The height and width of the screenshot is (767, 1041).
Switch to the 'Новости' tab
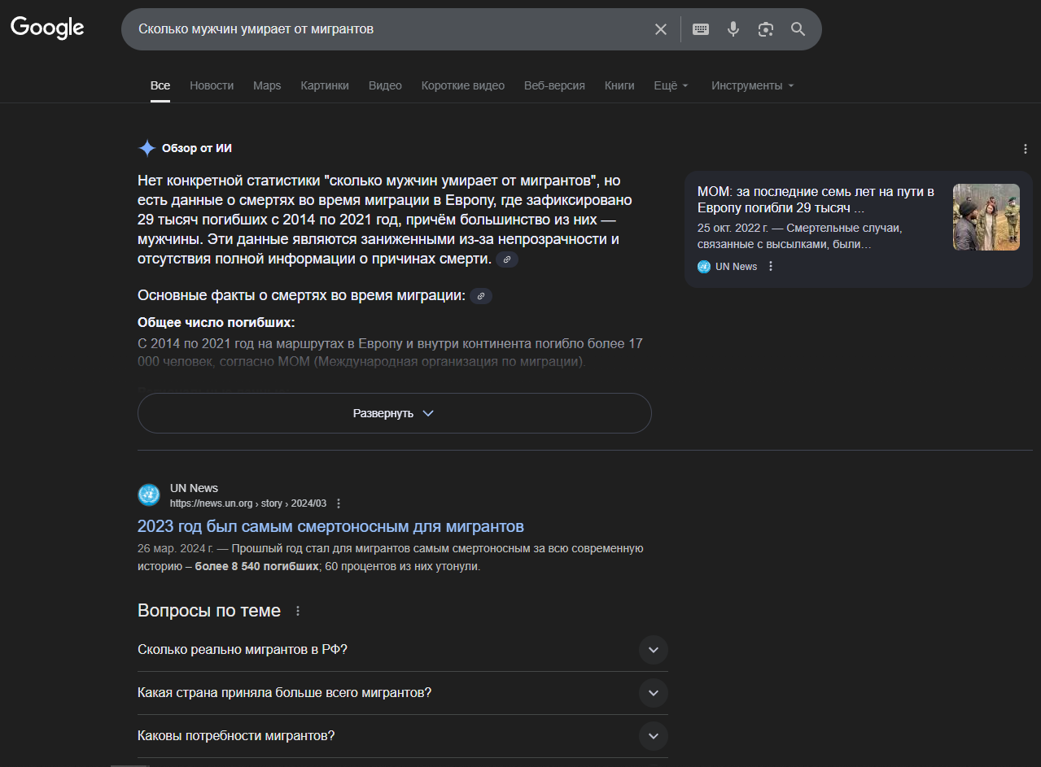click(212, 85)
